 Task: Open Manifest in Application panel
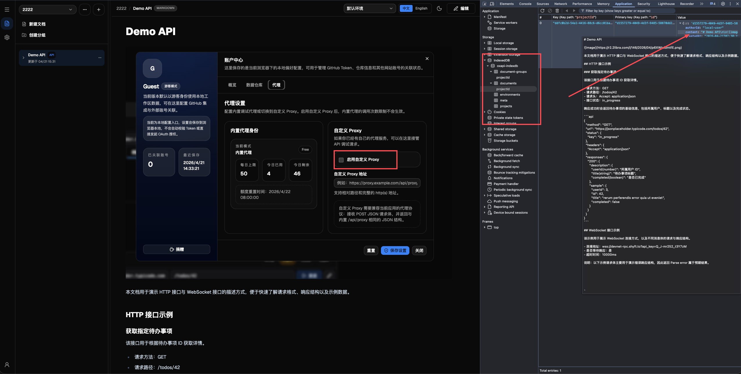point(500,17)
